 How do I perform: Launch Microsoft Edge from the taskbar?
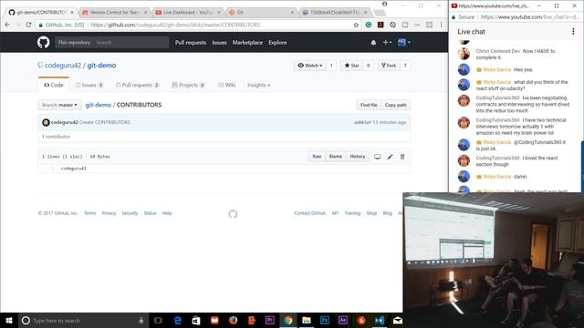(178, 320)
